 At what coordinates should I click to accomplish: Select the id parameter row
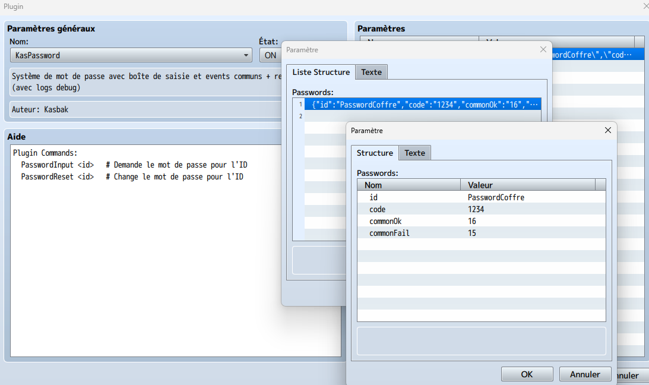click(x=482, y=197)
